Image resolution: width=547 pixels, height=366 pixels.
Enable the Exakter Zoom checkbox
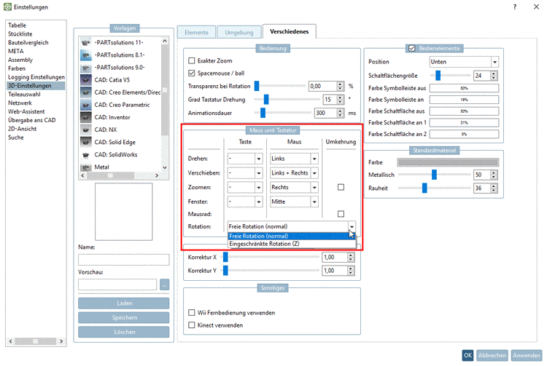(192, 60)
